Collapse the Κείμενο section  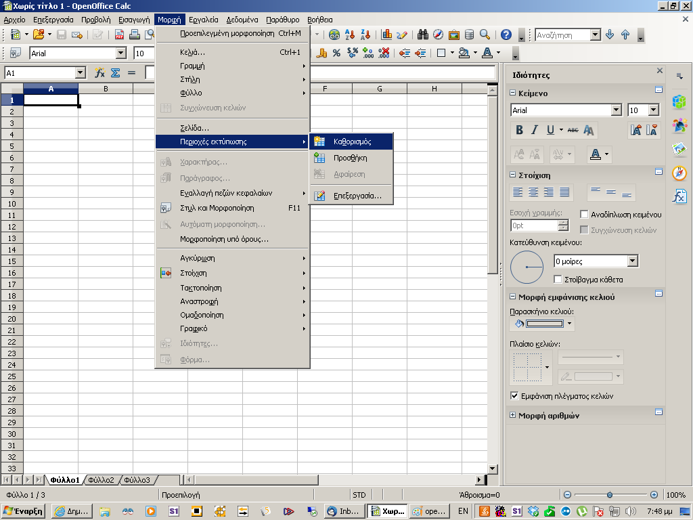(513, 93)
